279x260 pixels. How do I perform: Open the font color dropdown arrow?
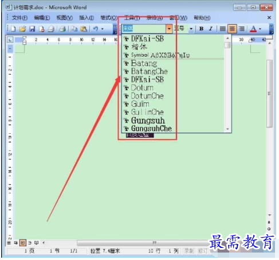point(260,29)
